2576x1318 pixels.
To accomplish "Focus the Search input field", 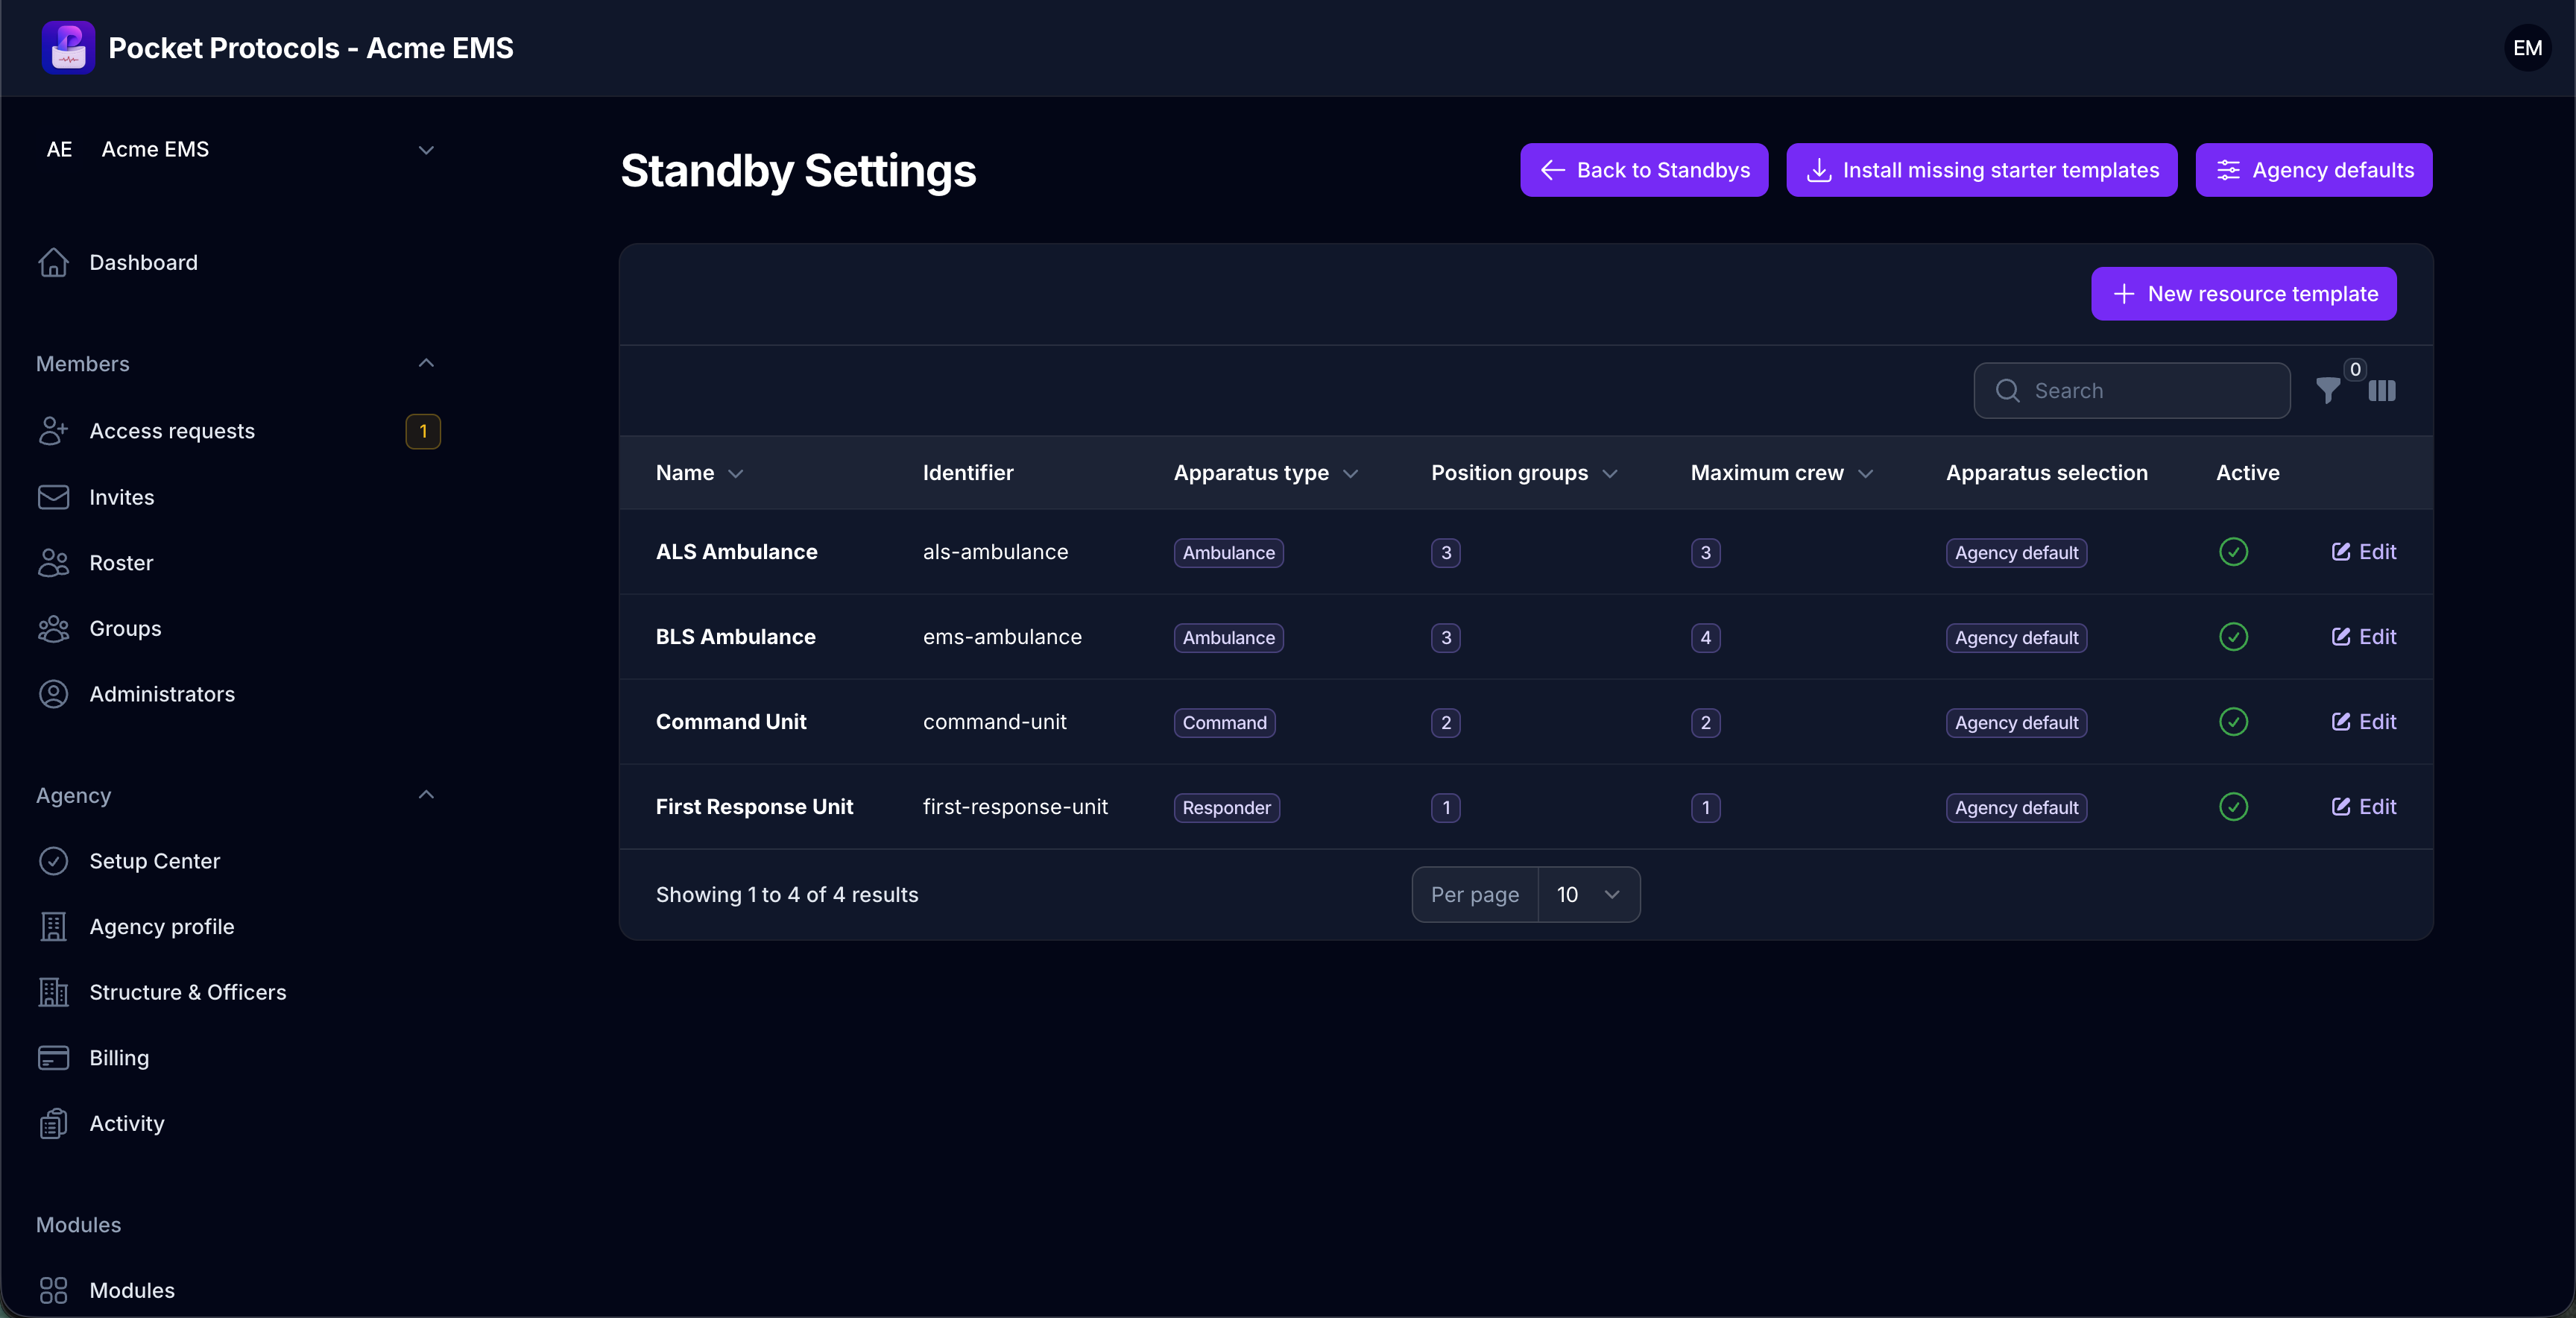I will (2132, 391).
